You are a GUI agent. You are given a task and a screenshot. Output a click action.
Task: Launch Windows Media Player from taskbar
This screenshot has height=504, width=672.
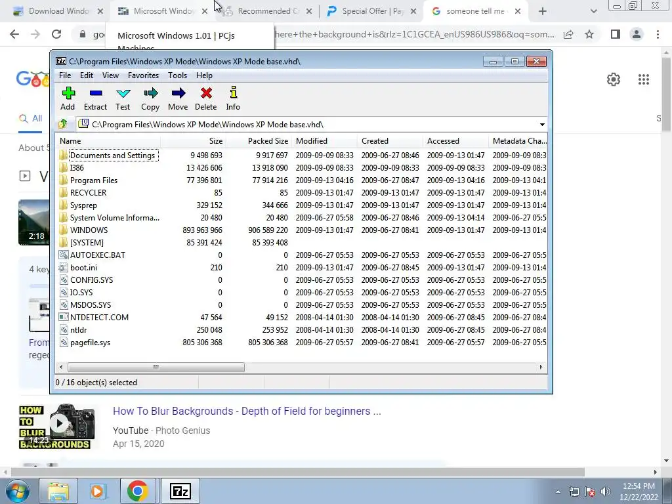98,491
